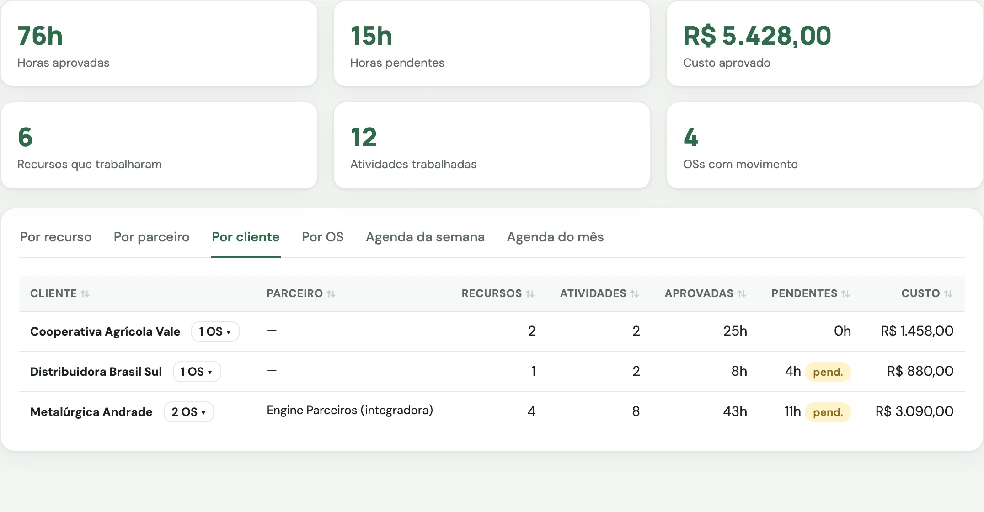This screenshot has width=984, height=512.
Task: Open the 1 OS dropdown for Distribuidora Brasil Sul
Action: pos(197,372)
